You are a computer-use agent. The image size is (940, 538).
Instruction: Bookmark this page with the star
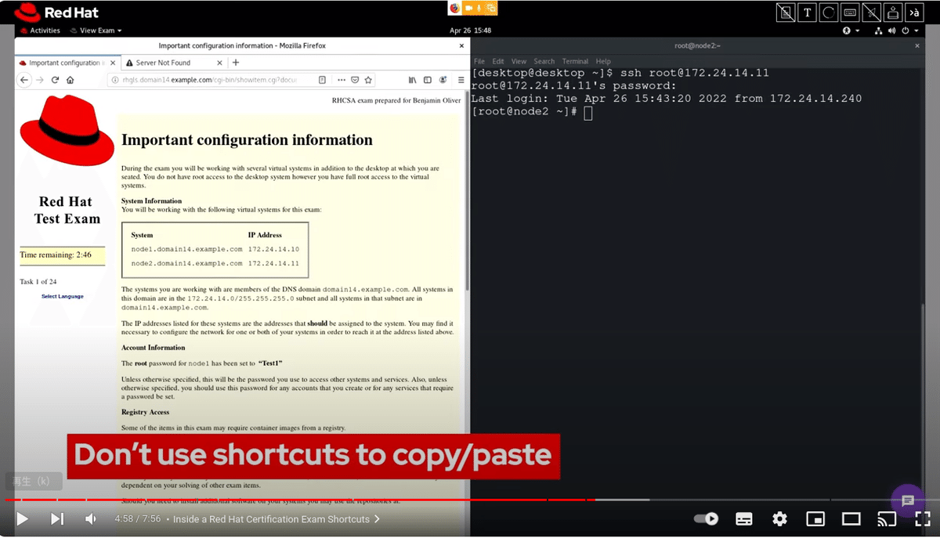(x=368, y=80)
